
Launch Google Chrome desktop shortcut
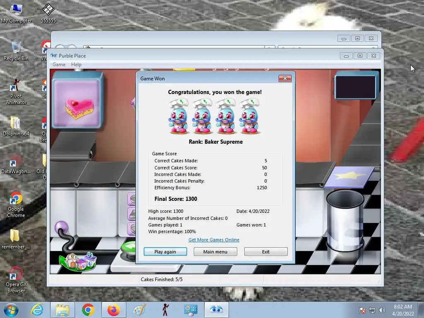pyautogui.click(x=16, y=205)
